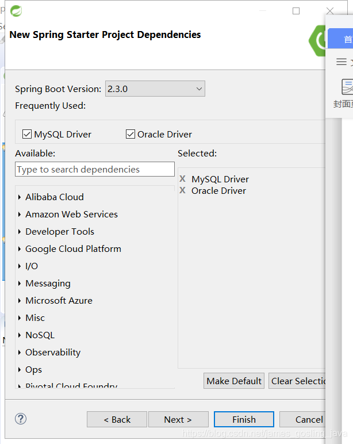This screenshot has width=353, height=444.
Task: Click the blue tab in right window
Action: coord(340,39)
